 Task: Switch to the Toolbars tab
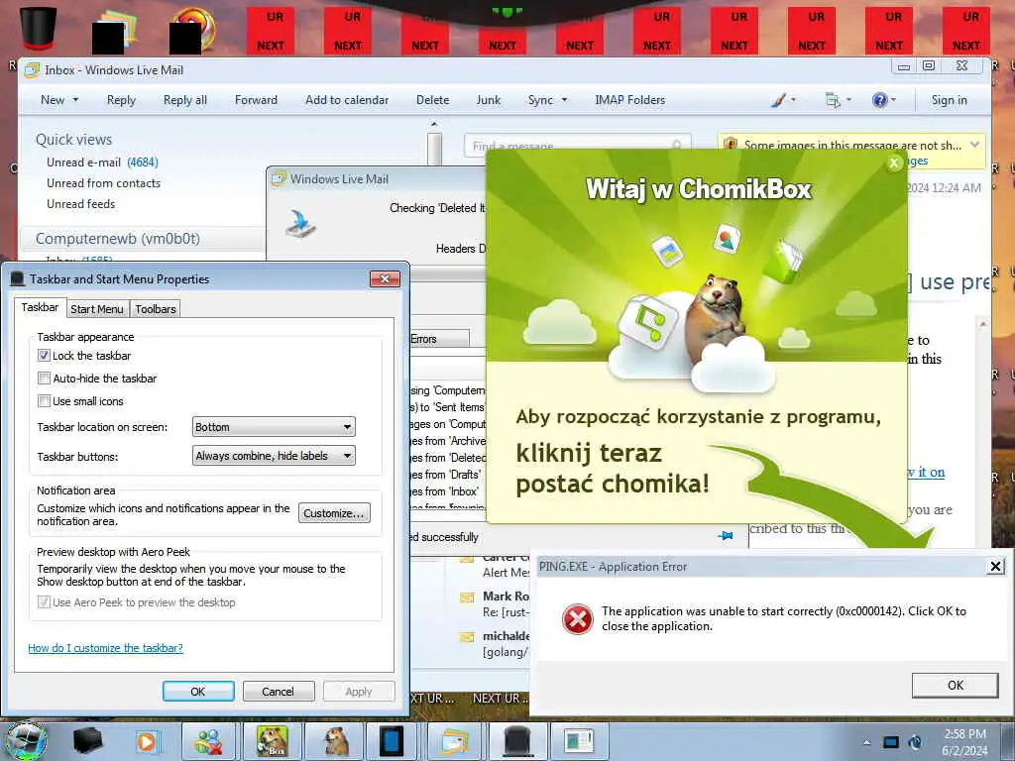[x=156, y=309]
